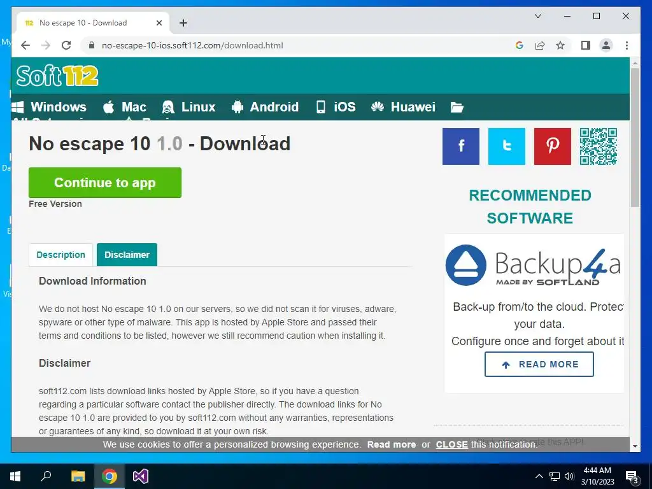Close the No escape 10 - Download tab
Screen dimensions: 652x489
tap(159, 23)
